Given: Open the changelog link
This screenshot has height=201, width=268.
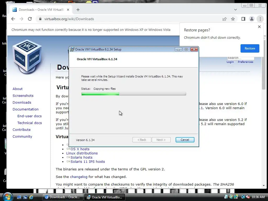Looking at the screenshot, I should (x=79, y=177).
